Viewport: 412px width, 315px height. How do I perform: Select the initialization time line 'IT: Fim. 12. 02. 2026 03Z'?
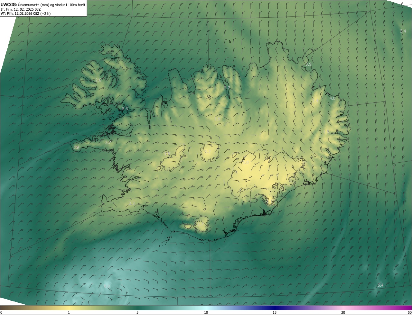point(21,9)
